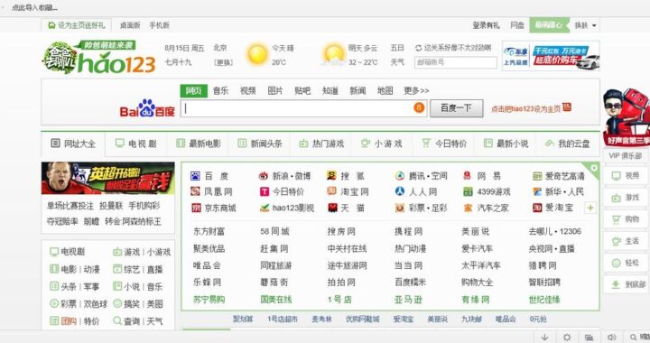The width and height of the screenshot is (650, 343).
Task: Open the 视频 sidebar shortcut
Action: click(627, 176)
